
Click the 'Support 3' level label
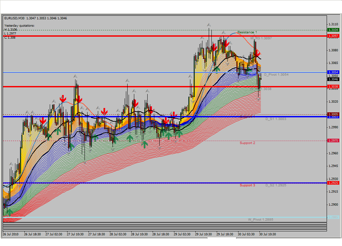[x=247, y=185]
